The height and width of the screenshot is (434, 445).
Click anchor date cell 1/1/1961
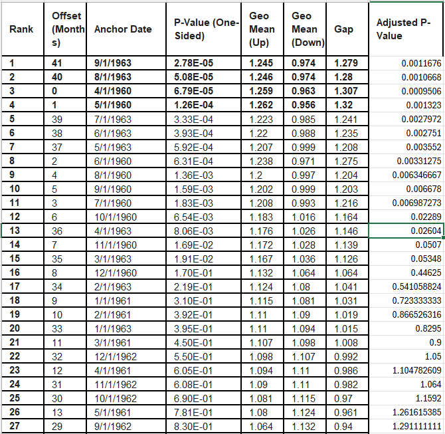126,300
